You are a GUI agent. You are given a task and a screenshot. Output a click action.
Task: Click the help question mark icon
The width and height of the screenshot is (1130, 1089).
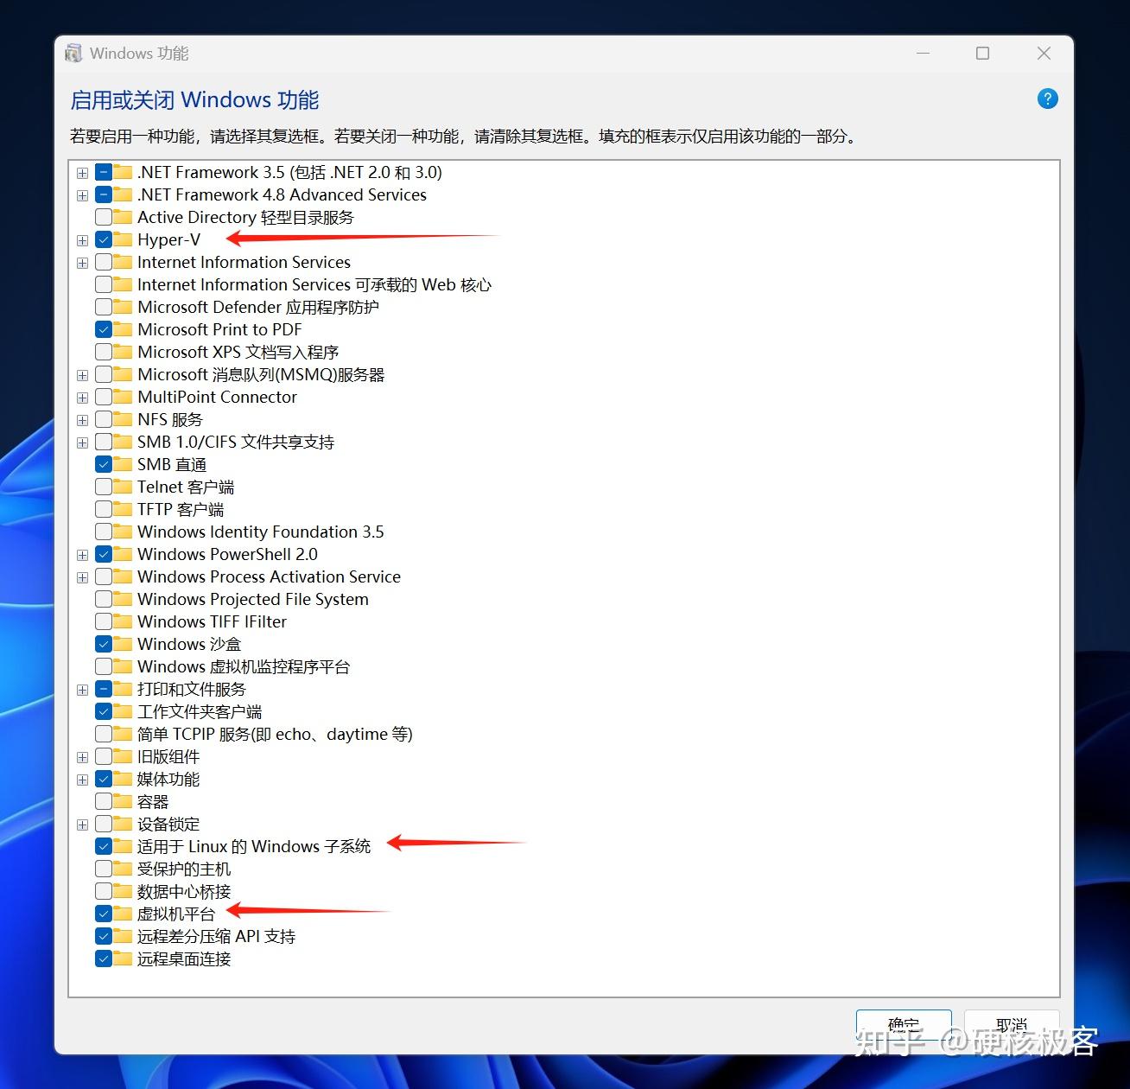1047,99
